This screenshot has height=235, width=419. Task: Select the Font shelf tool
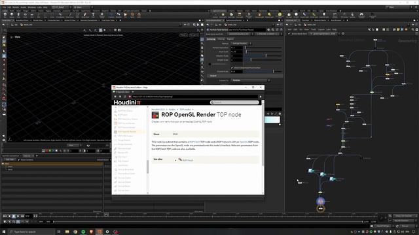tap(93, 15)
